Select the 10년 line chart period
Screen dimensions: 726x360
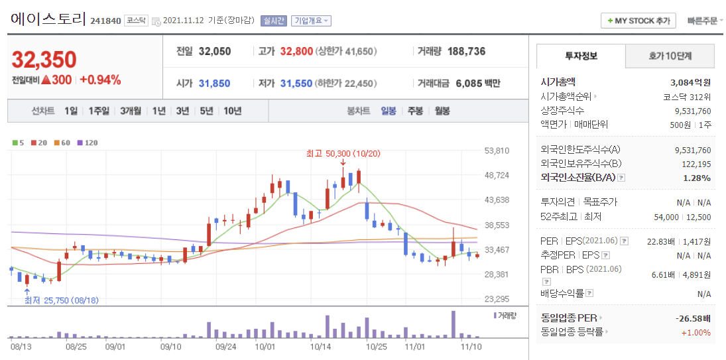(233, 111)
